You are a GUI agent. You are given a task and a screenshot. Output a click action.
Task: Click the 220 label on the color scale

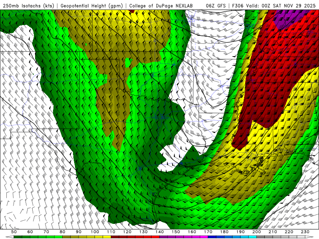point(289,232)
